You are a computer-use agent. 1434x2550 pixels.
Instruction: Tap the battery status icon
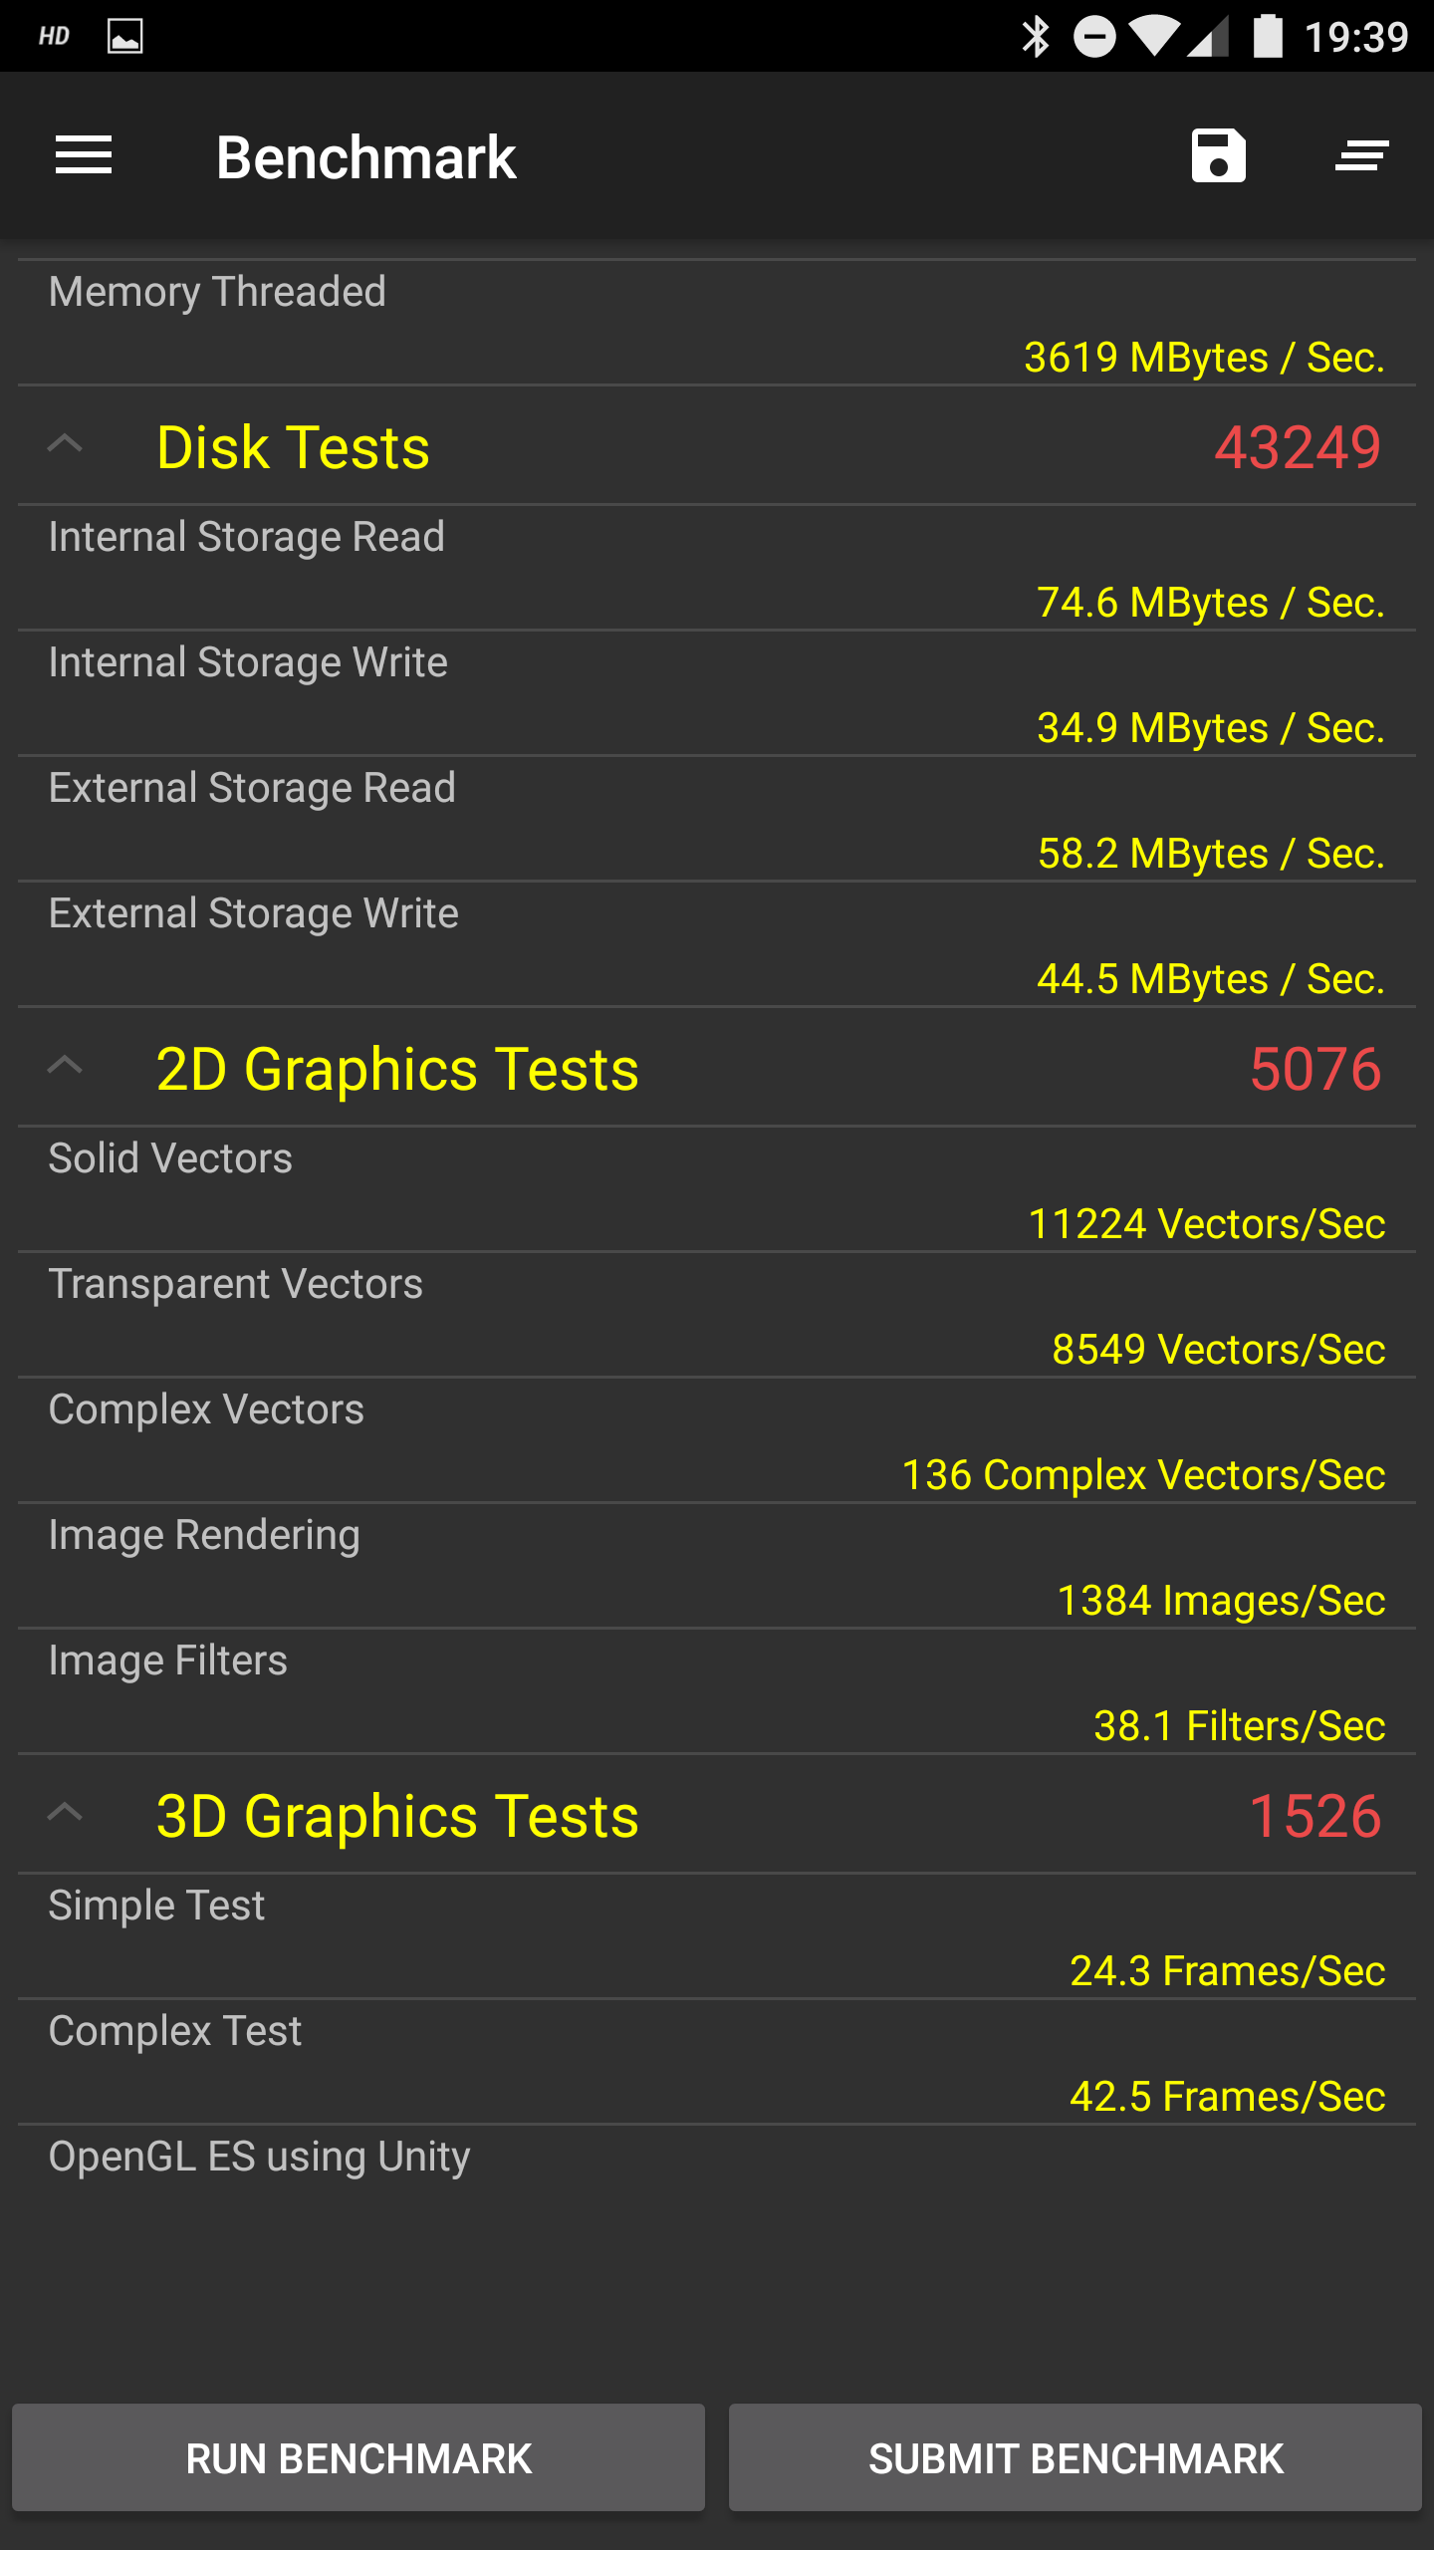pos(1267,37)
